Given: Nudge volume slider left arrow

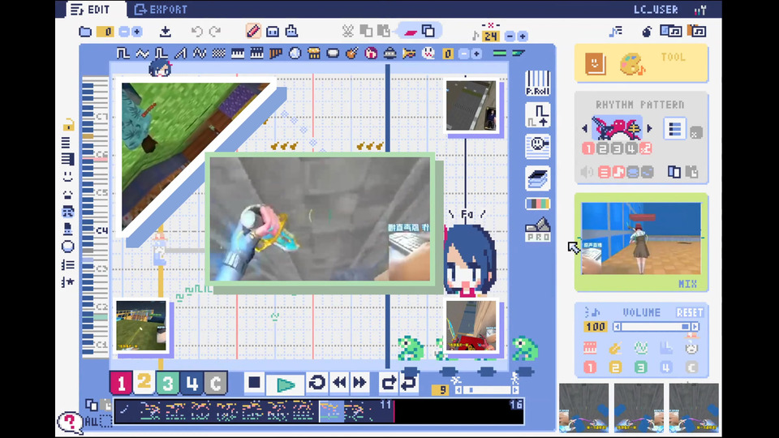Looking at the screenshot, I should [x=617, y=327].
